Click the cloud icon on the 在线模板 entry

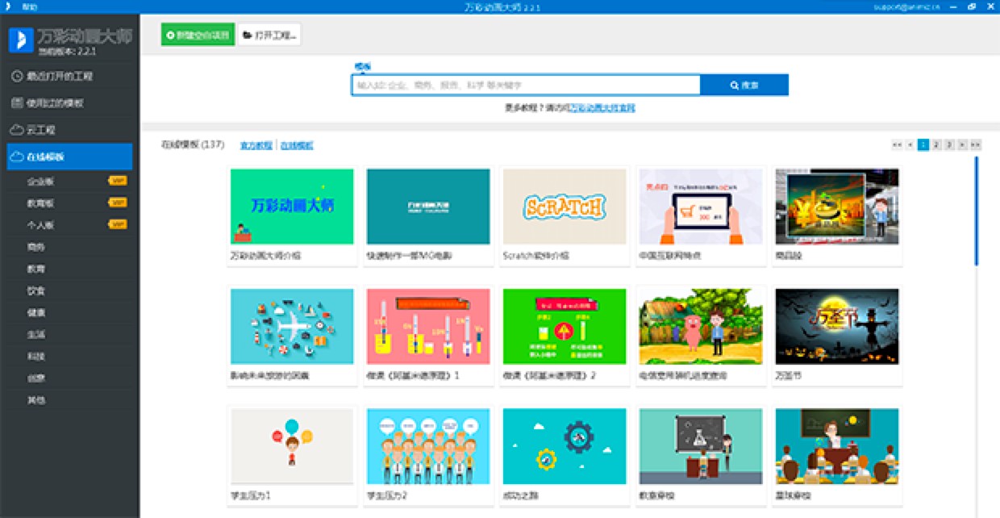pyautogui.click(x=17, y=157)
